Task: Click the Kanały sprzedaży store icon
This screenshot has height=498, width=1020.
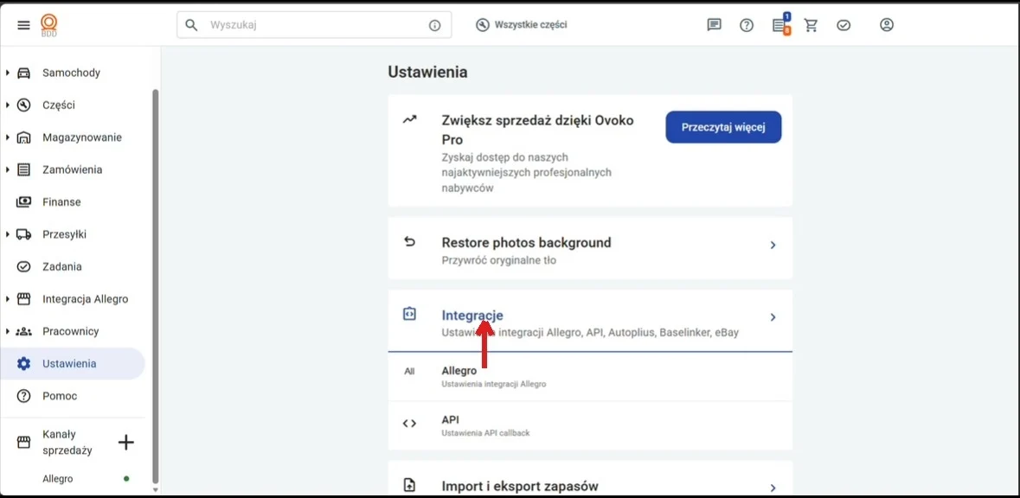Action: point(23,442)
